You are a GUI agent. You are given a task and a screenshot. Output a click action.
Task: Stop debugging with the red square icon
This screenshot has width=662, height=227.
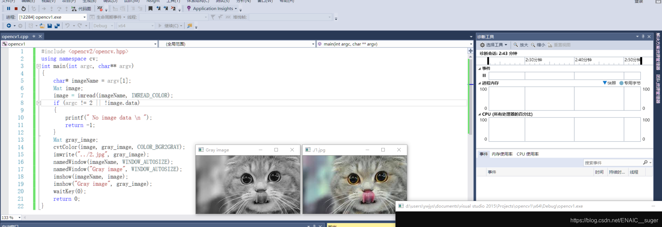(16, 8)
